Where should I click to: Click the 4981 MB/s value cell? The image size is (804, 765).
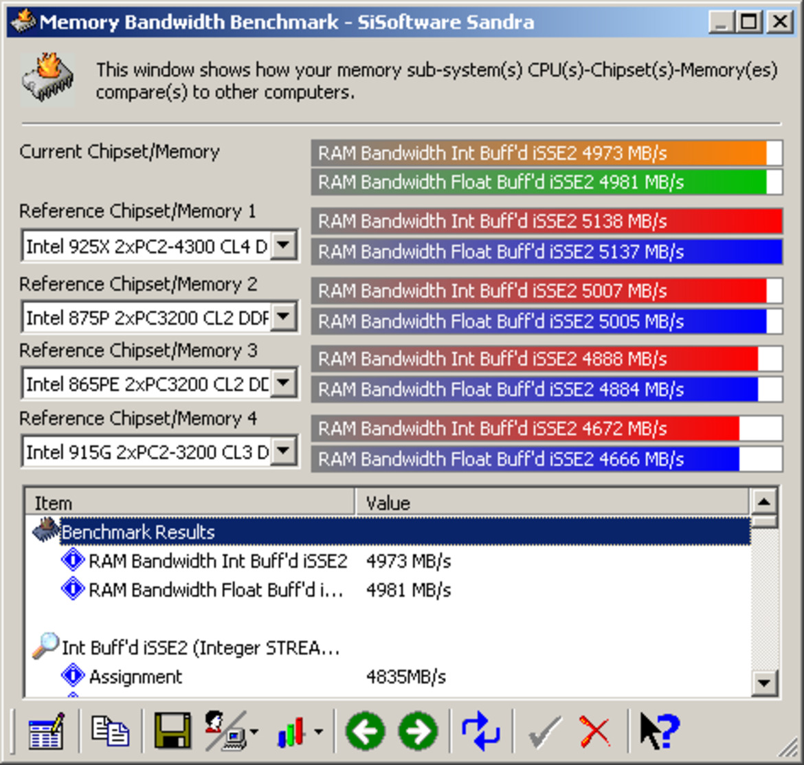point(409,590)
